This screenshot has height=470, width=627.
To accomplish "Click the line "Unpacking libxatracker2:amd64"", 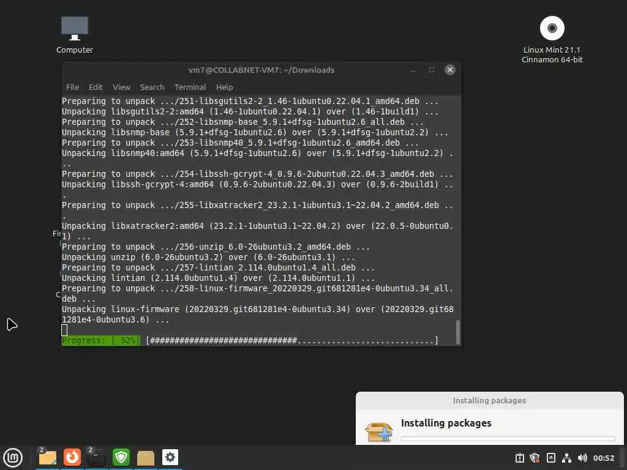I will coord(258,231).
